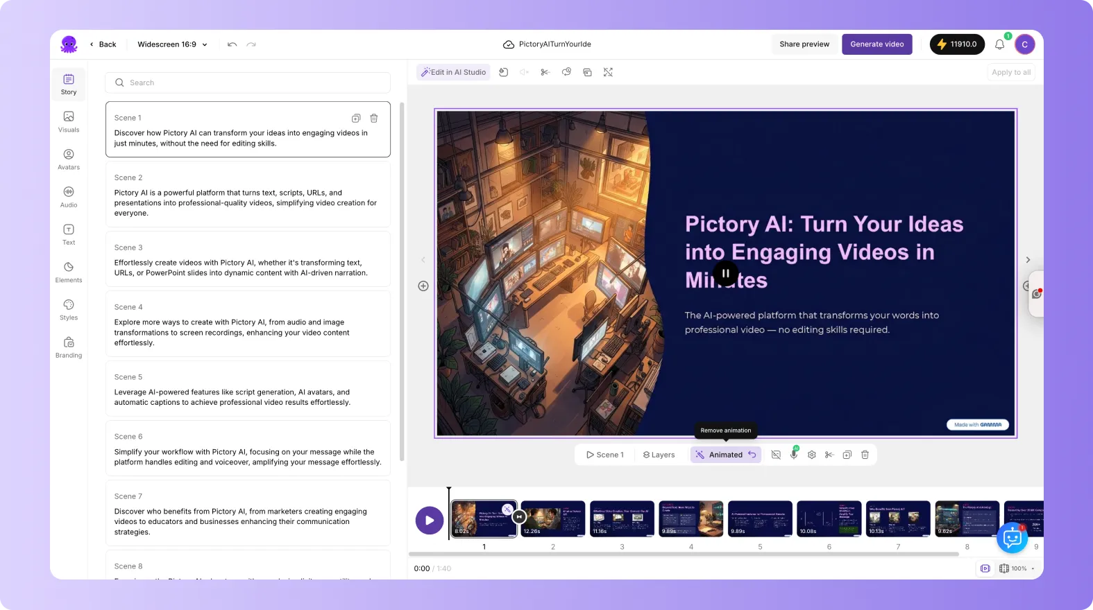The image size is (1093, 610).
Task: Open the transition between scenes 1 and 2
Action: 519,516
